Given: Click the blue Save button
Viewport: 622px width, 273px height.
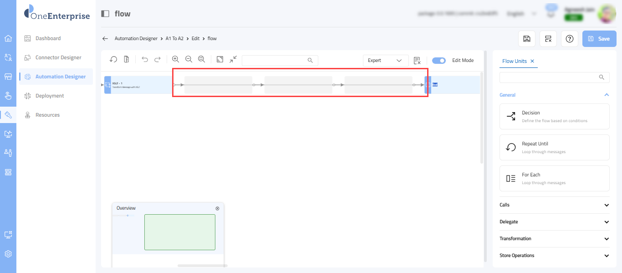Looking at the screenshot, I should (x=599, y=39).
